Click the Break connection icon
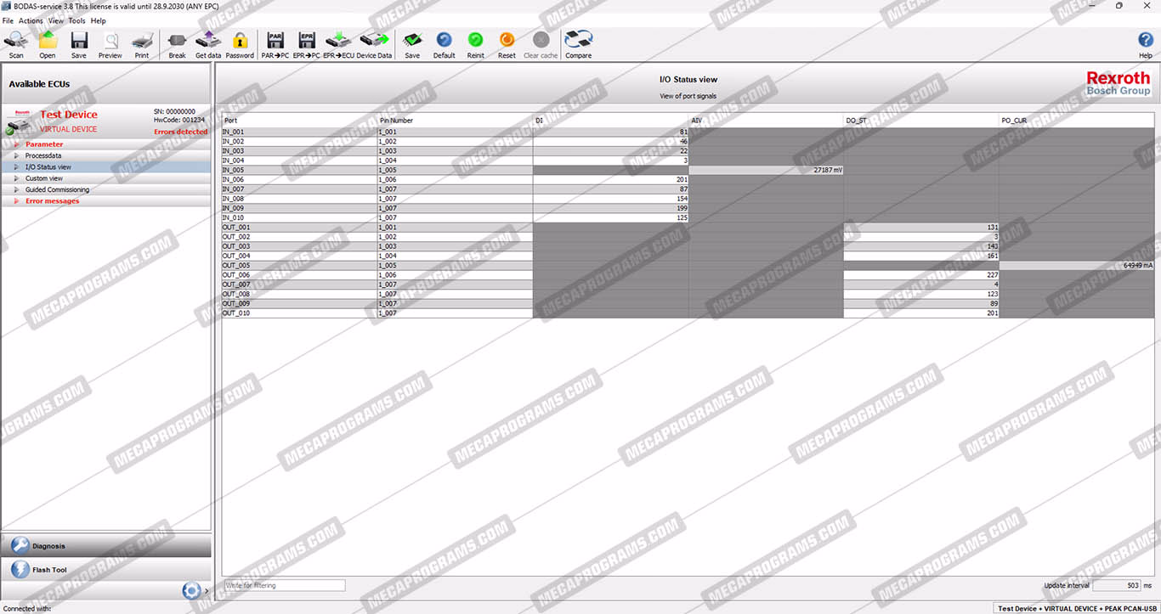 177,42
